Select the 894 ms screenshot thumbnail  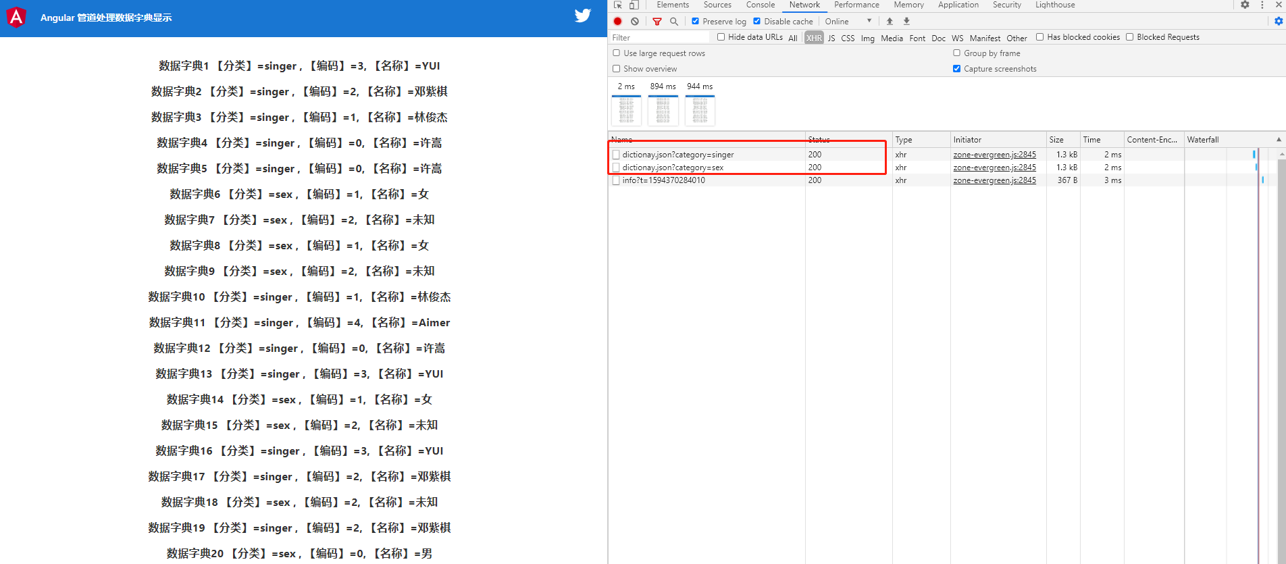663,110
